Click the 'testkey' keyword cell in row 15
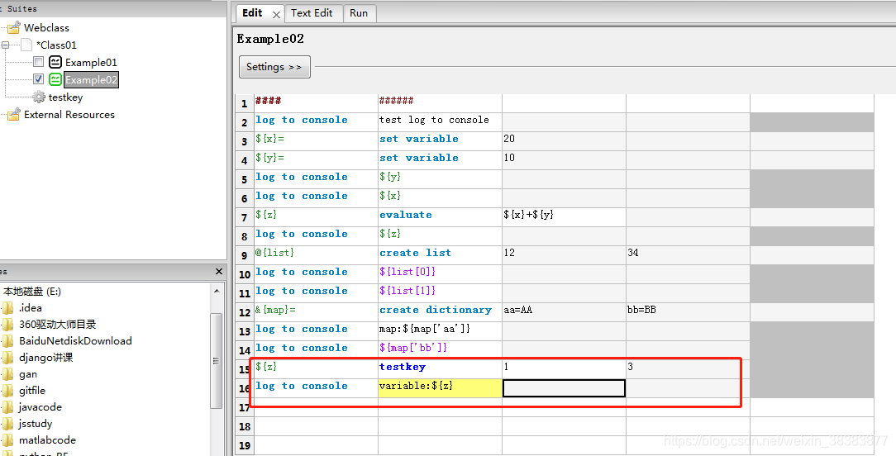 [440, 369]
